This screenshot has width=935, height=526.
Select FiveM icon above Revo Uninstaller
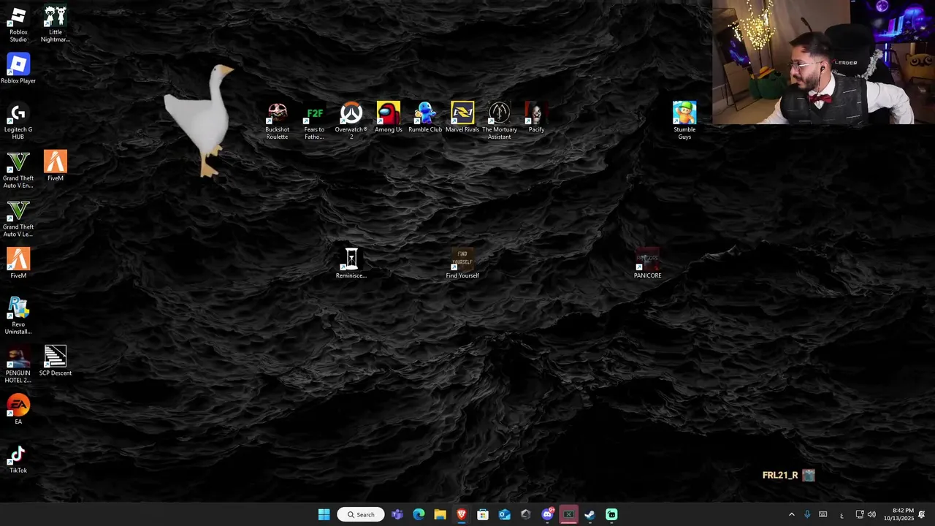click(x=18, y=264)
